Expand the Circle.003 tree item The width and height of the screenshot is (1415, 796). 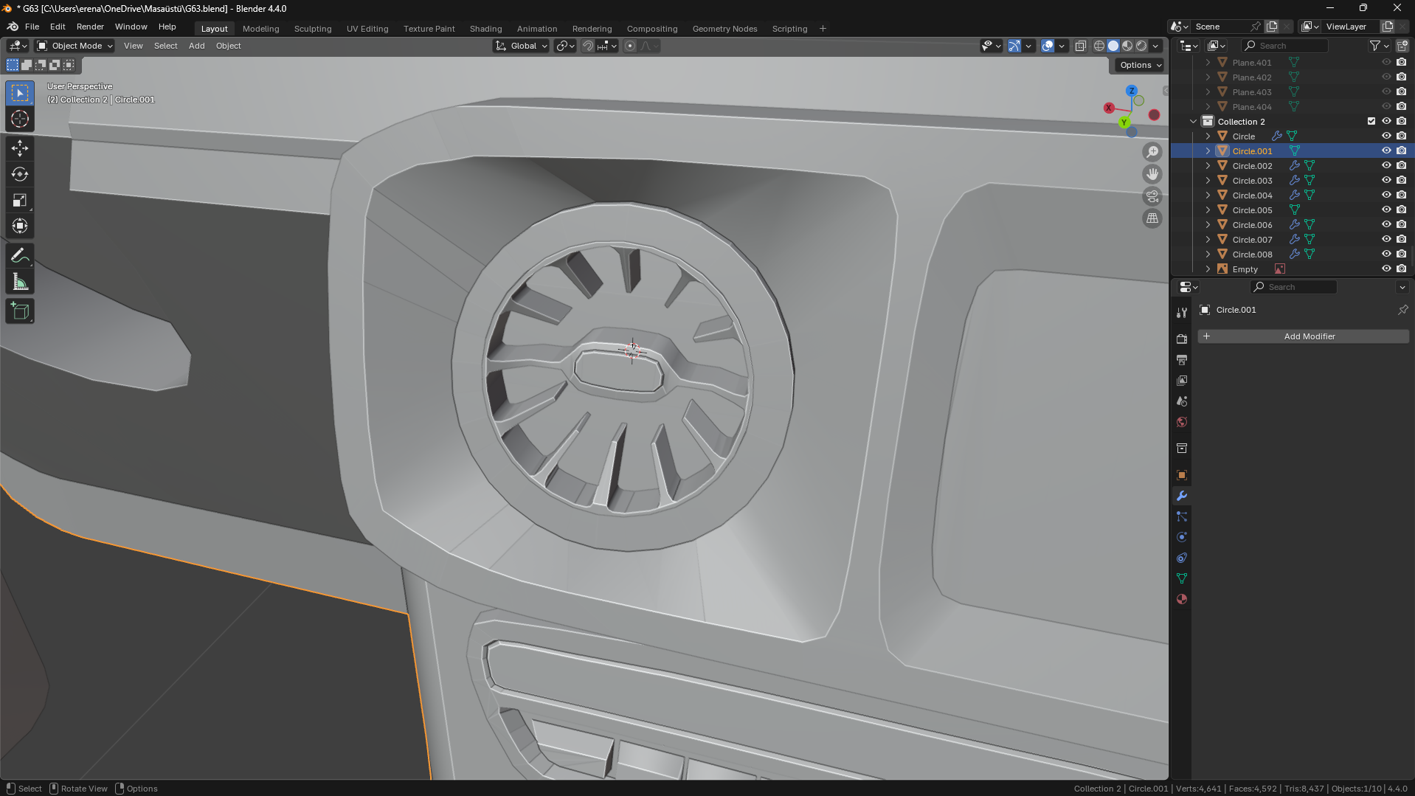1208,180
